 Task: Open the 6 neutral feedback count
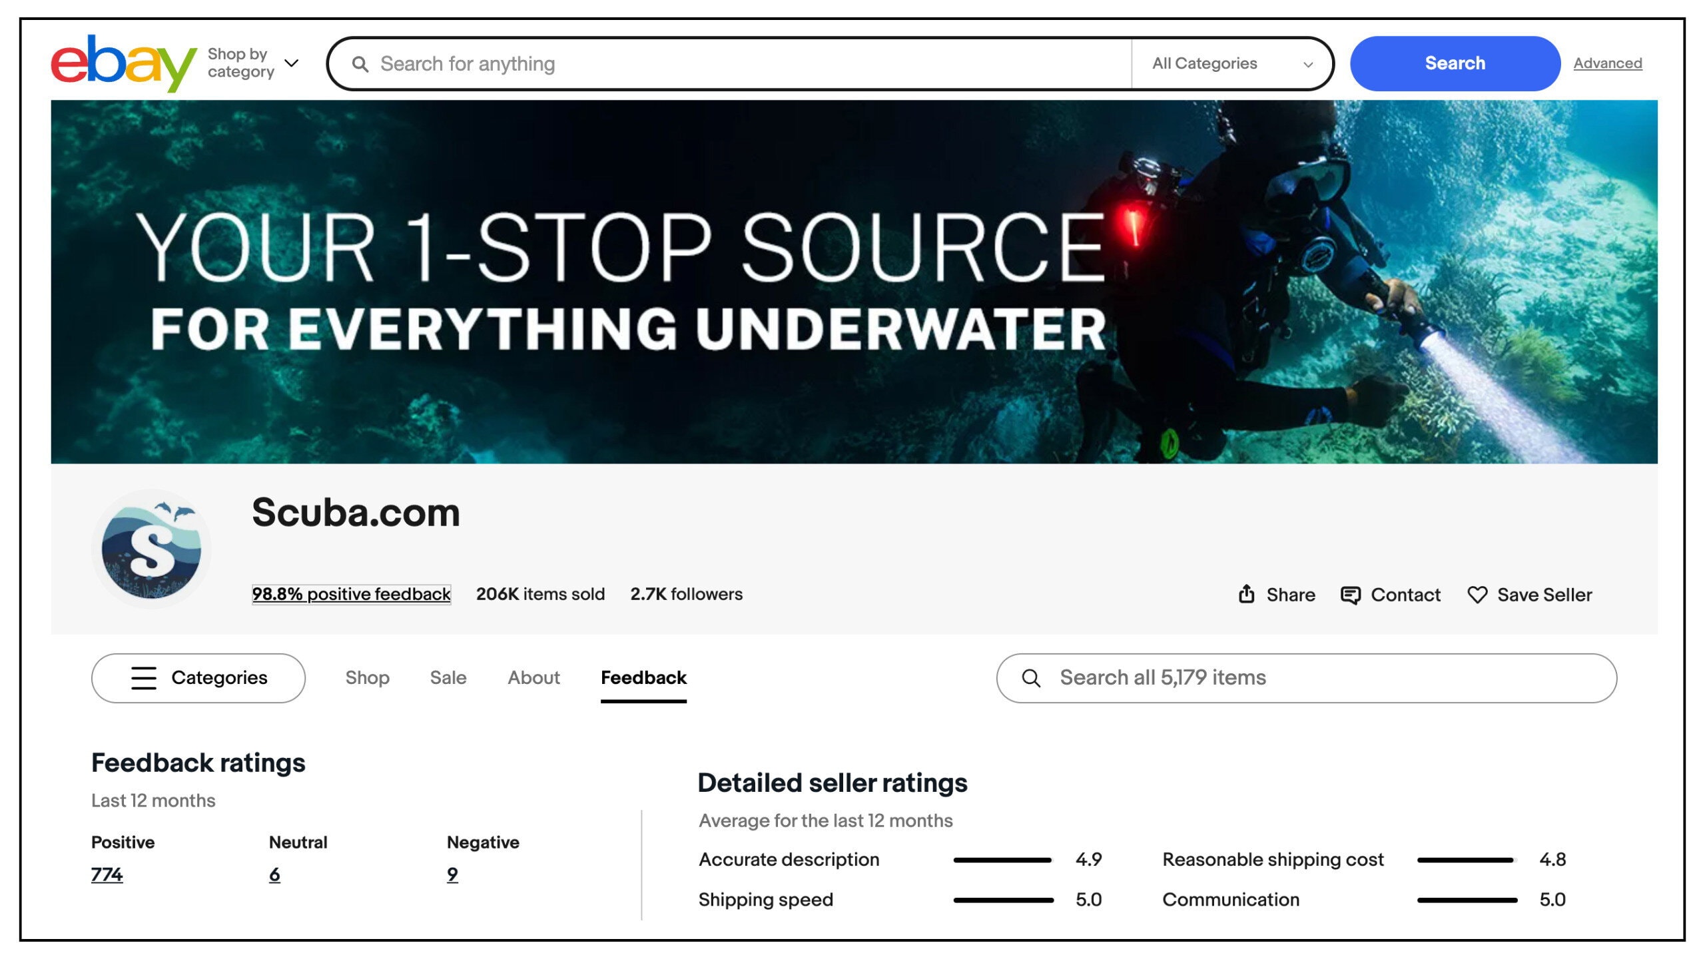(x=274, y=875)
